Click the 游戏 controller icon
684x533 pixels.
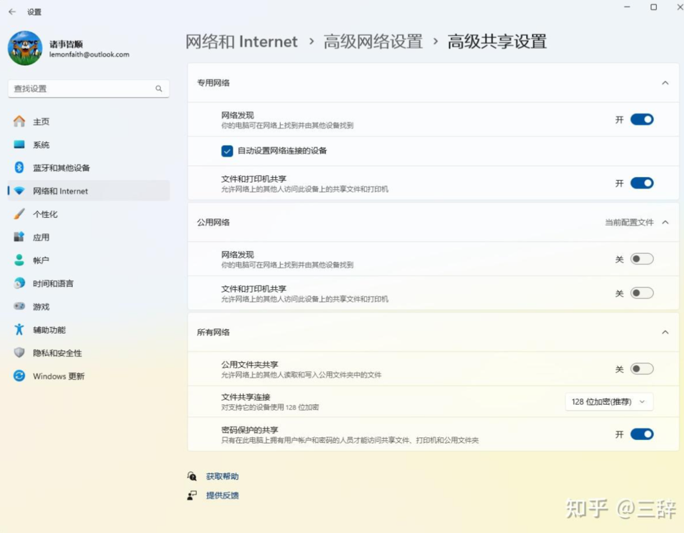tap(19, 307)
